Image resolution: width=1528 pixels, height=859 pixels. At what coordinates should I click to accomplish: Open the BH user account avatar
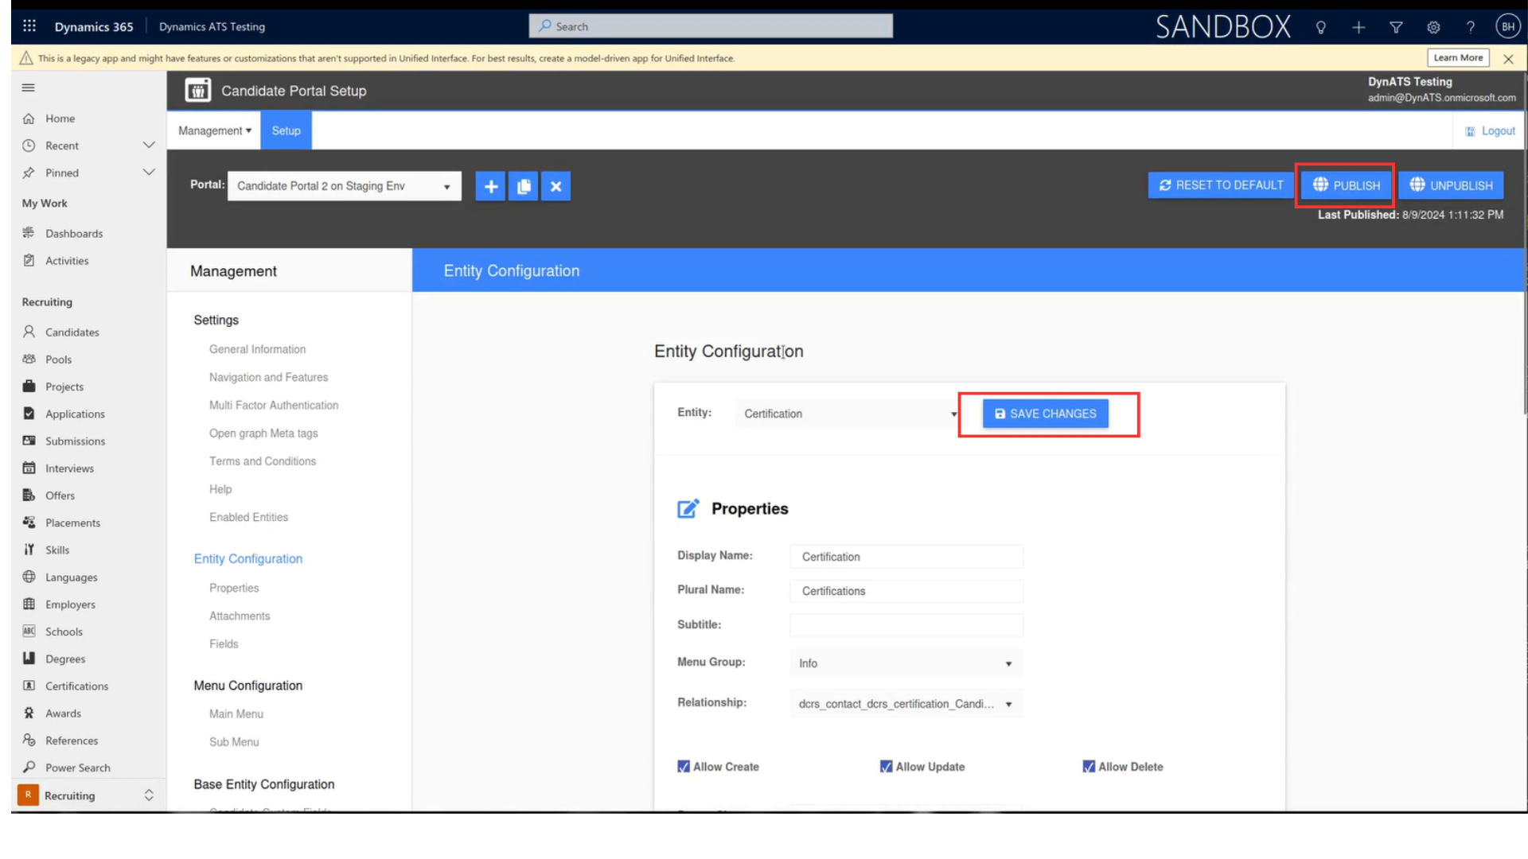[1508, 26]
